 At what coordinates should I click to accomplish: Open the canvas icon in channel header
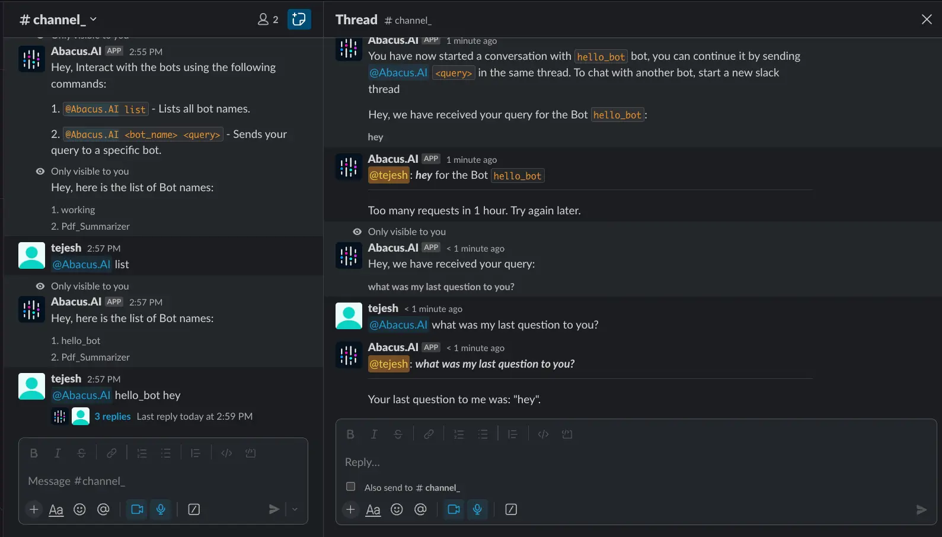pos(299,20)
